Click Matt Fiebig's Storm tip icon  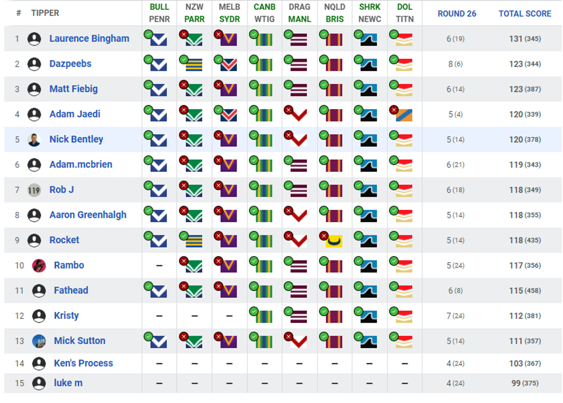(228, 89)
